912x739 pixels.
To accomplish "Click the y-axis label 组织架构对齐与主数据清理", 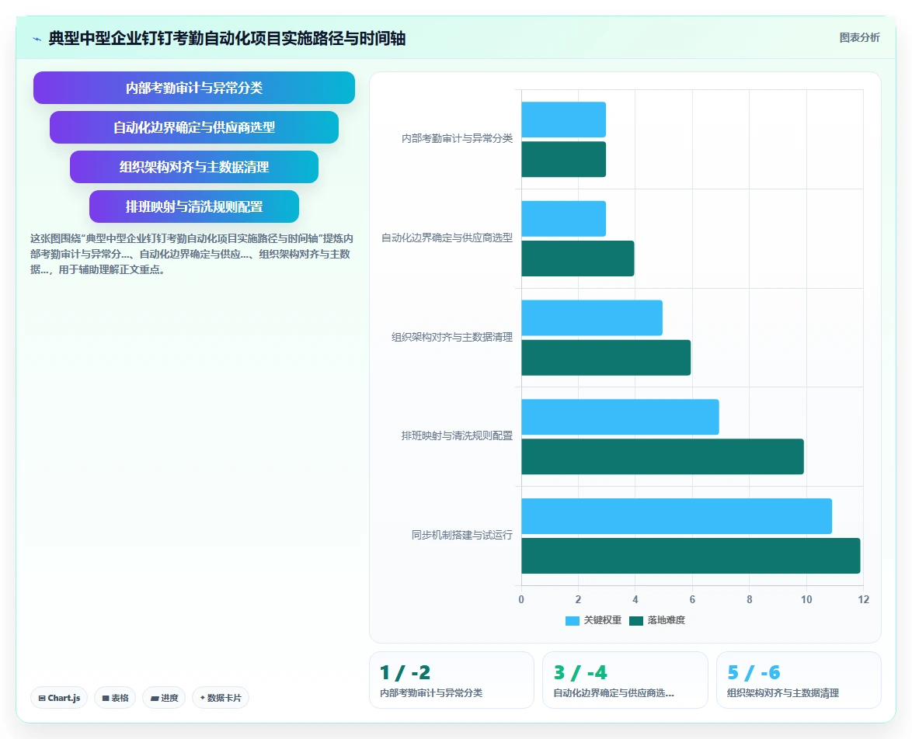I will pyautogui.click(x=452, y=337).
